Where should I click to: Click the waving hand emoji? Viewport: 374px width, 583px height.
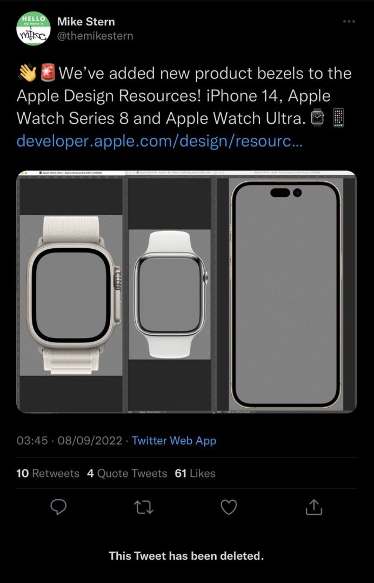(x=26, y=72)
